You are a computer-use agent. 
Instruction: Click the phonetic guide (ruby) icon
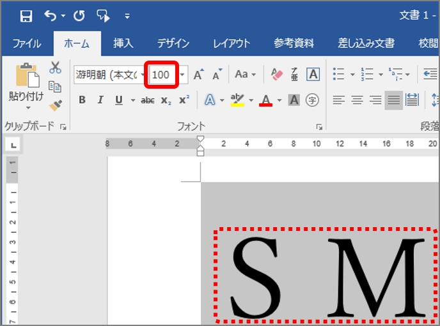point(294,75)
